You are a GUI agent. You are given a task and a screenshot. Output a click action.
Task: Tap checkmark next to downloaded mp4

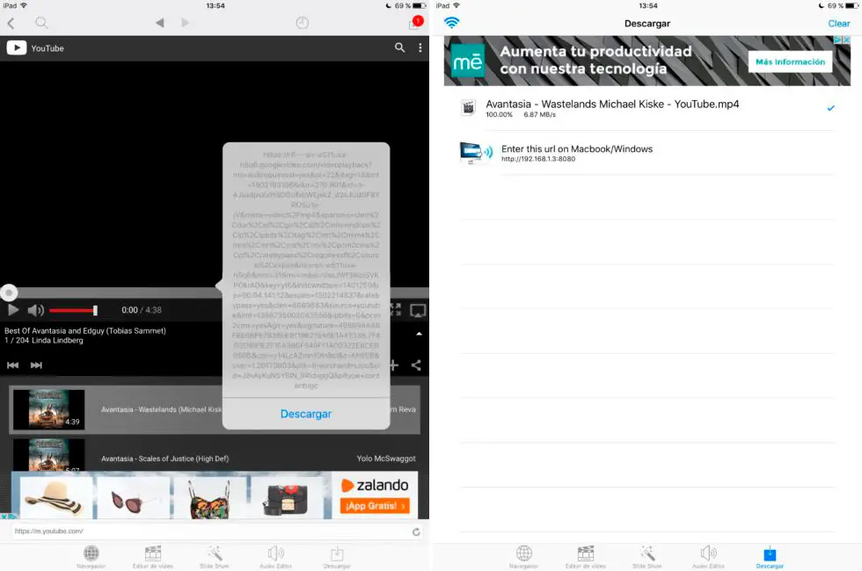tap(830, 108)
